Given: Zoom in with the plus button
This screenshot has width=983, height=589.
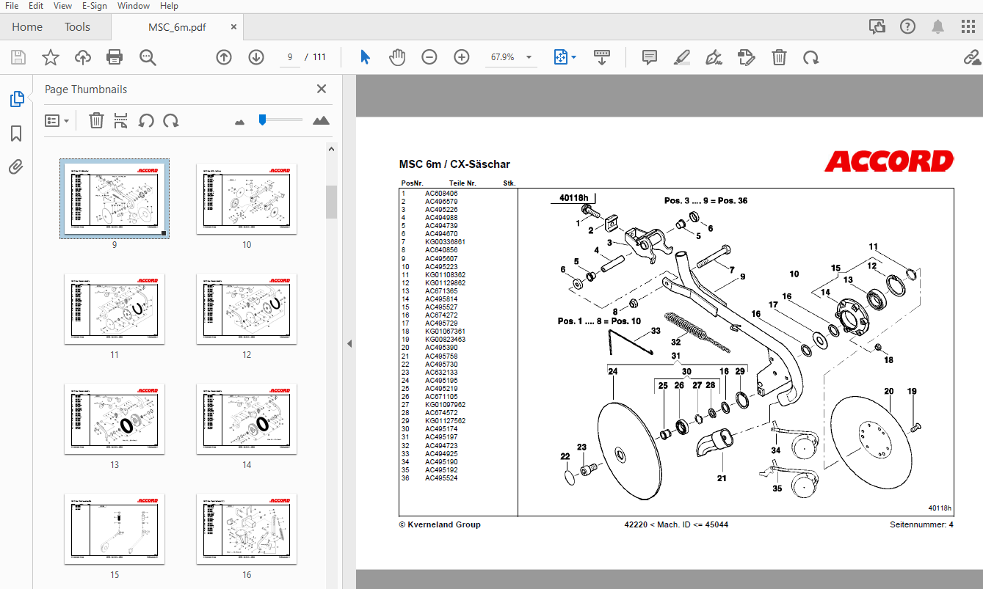Looking at the screenshot, I should coord(462,57).
